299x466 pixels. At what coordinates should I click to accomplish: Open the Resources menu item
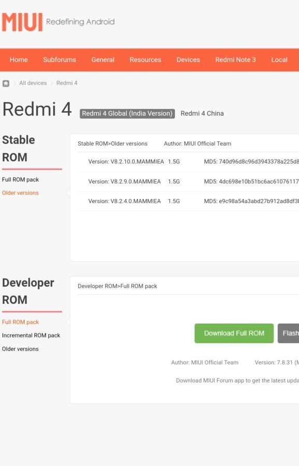[145, 60]
